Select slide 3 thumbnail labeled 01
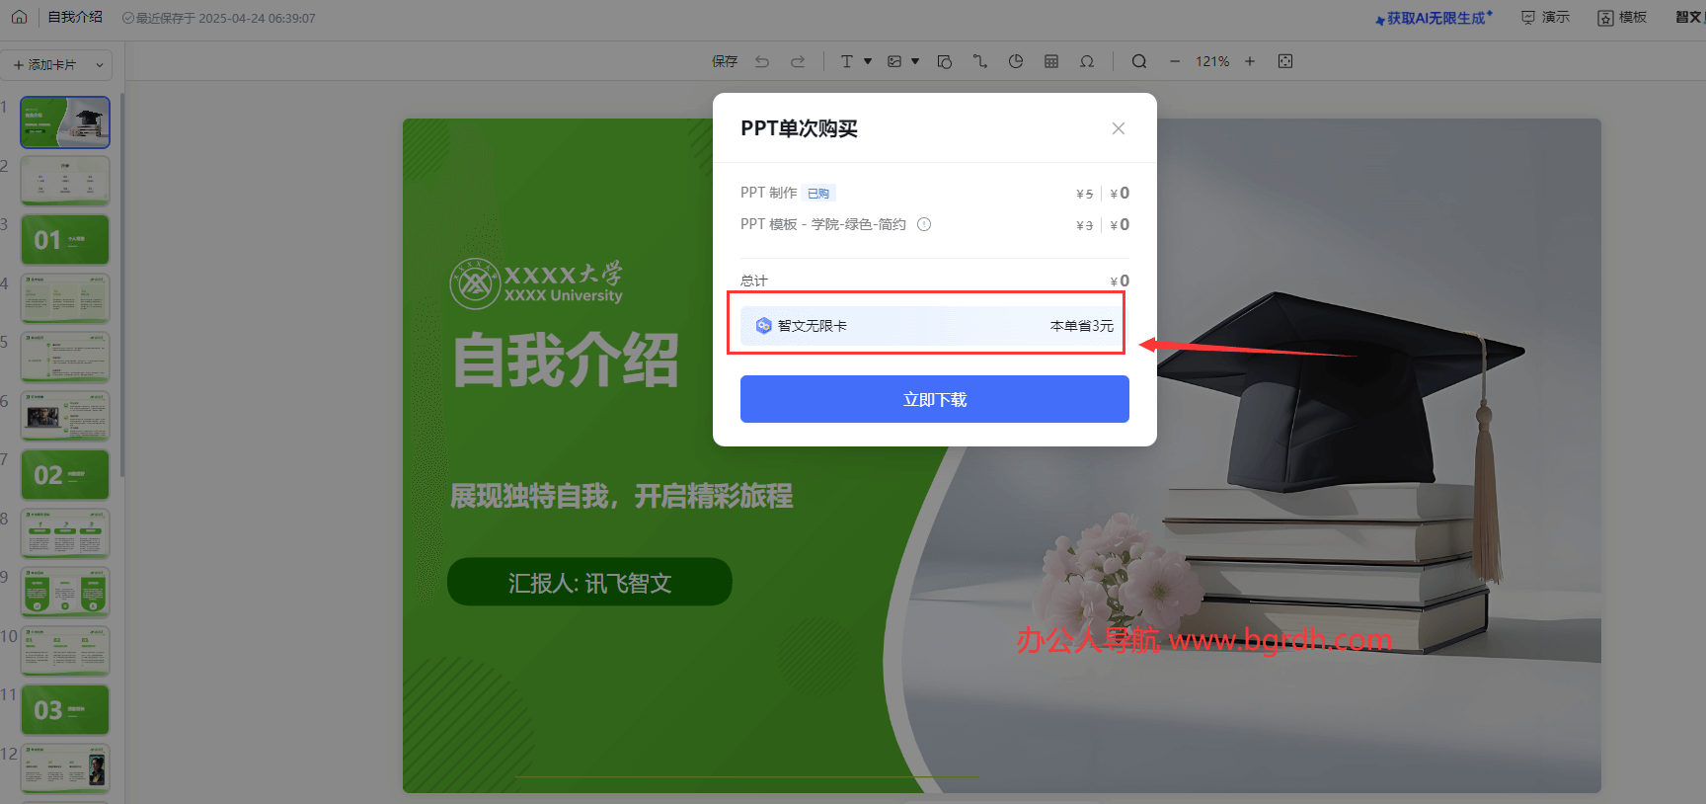 point(65,239)
